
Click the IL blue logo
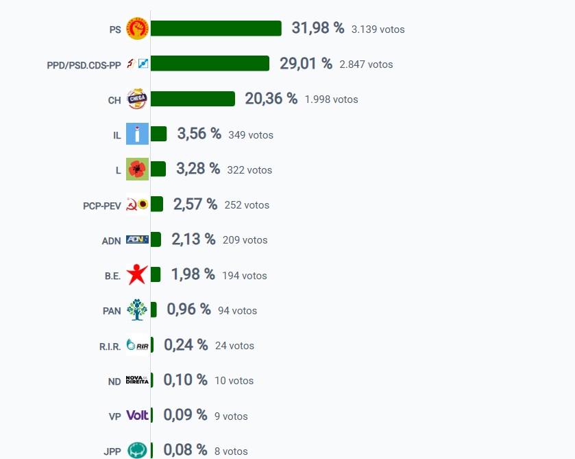[x=138, y=134]
